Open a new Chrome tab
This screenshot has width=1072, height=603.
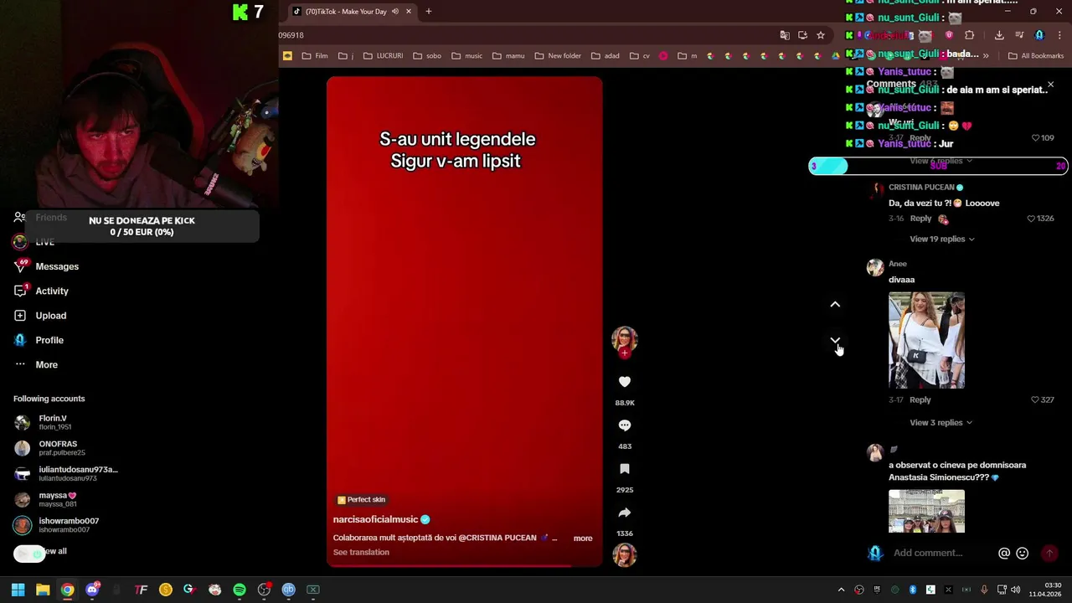[428, 12]
